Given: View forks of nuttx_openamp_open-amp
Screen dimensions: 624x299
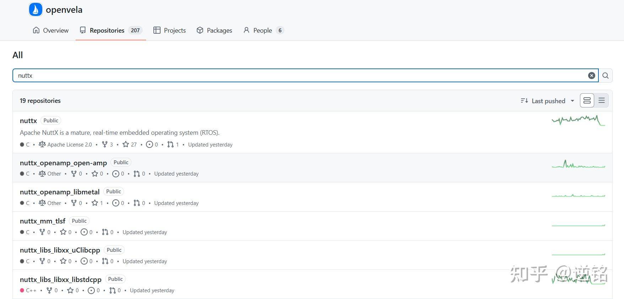Looking at the screenshot, I should tap(76, 174).
